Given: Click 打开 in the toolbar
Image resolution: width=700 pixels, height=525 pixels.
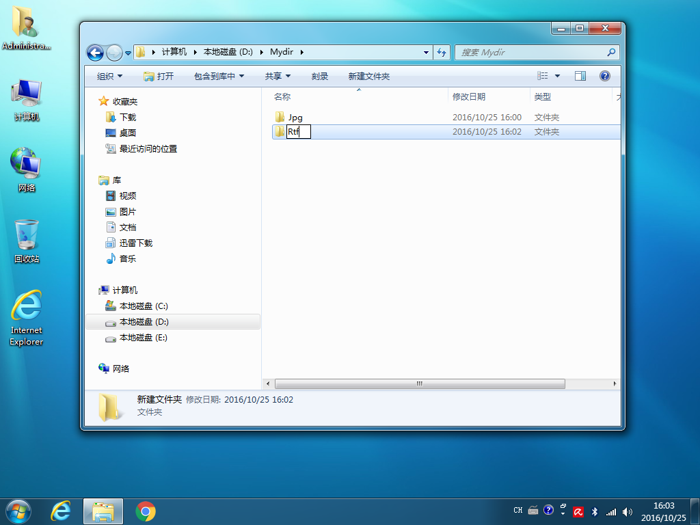Looking at the screenshot, I should click(x=159, y=77).
